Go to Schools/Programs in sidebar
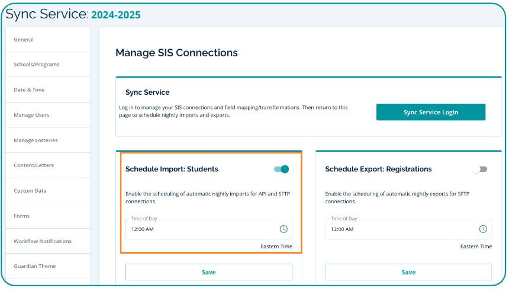Viewport: 509px width, 291px height. 36,65
